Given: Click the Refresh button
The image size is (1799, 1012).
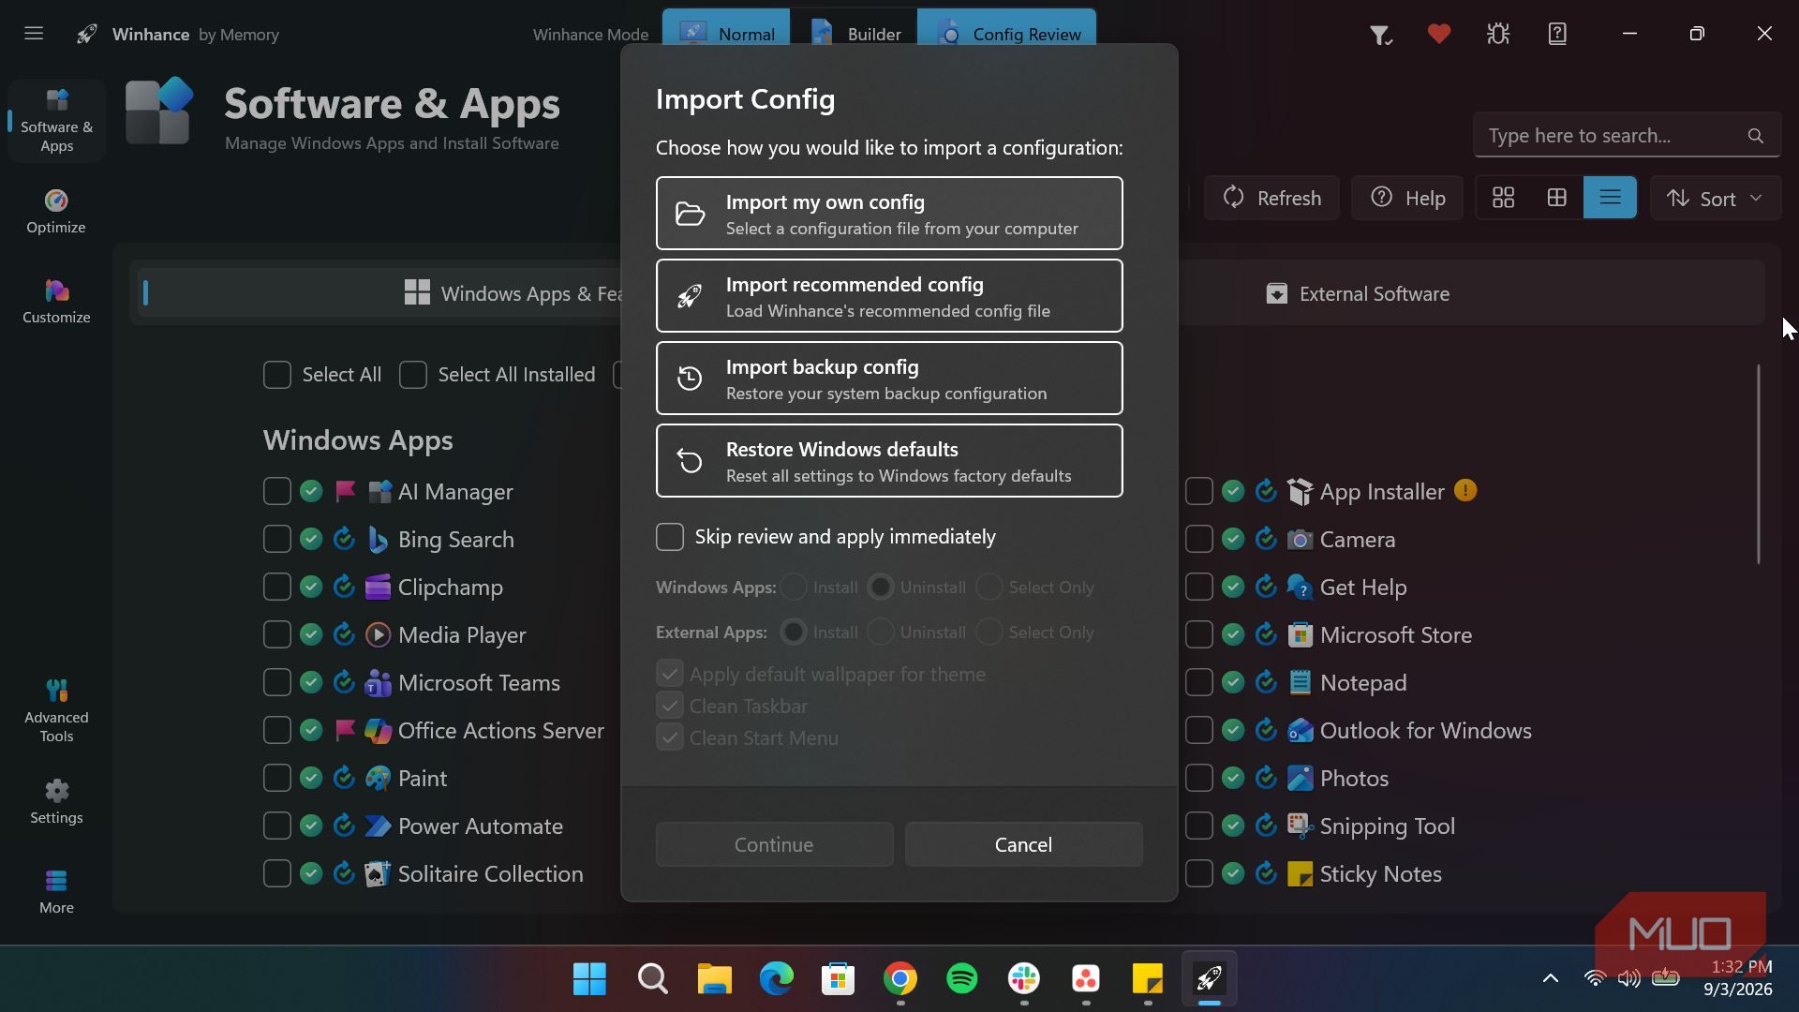Looking at the screenshot, I should click(x=1271, y=198).
